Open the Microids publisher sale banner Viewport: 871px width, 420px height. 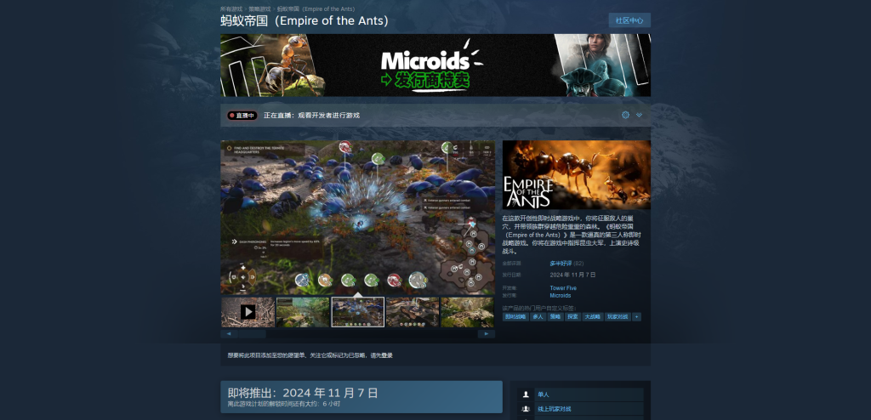[435, 65]
